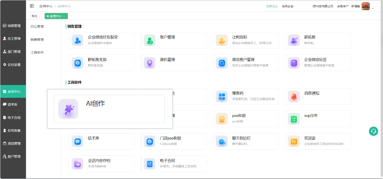The width and height of the screenshot is (383, 179).
Task: Click the sop任务 card title
Action: (x=311, y=116)
